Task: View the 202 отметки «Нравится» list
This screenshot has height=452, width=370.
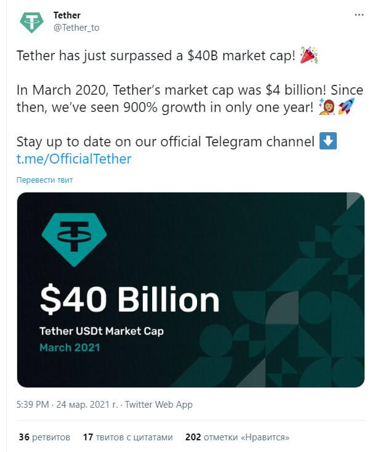Action: (237, 437)
